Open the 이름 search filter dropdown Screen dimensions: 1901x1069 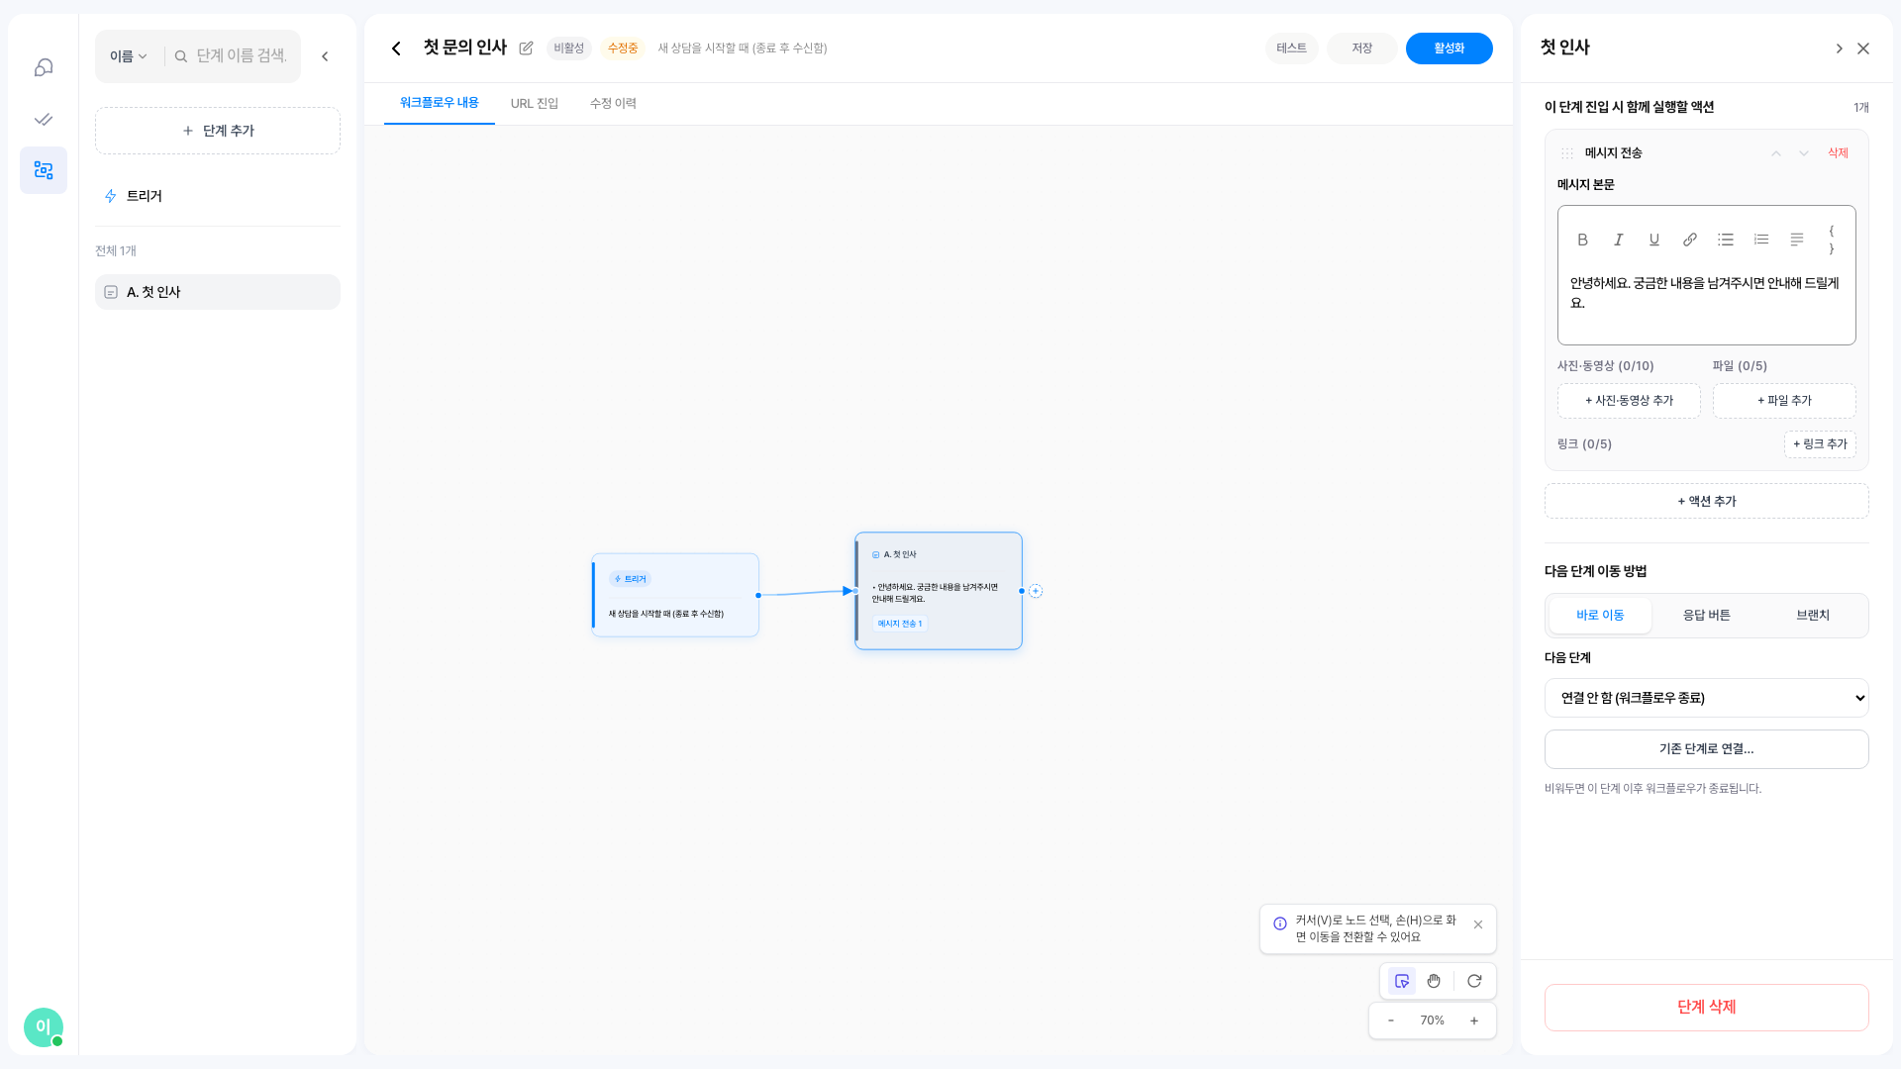point(129,56)
